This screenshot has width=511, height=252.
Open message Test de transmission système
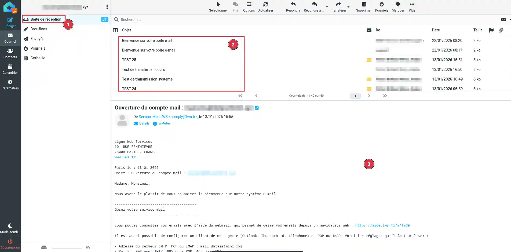(x=147, y=79)
